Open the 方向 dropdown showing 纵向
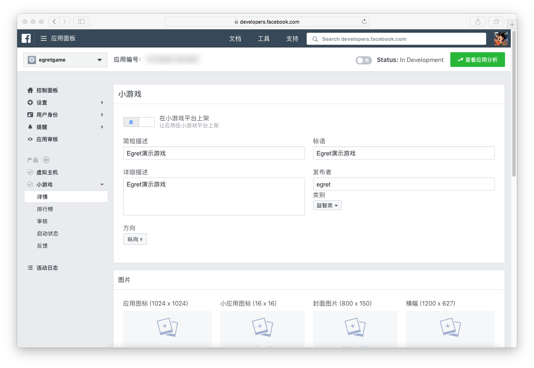 point(135,239)
